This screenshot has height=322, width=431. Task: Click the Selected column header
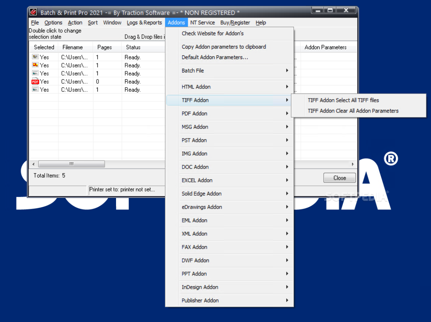44,47
